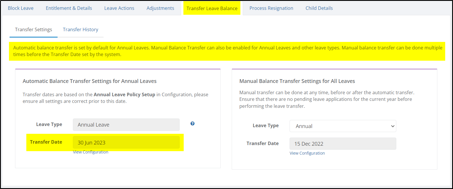Click the blue help icon beside Leave Type
The height and width of the screenshot is (189, 453).
[x=192, y=123]
